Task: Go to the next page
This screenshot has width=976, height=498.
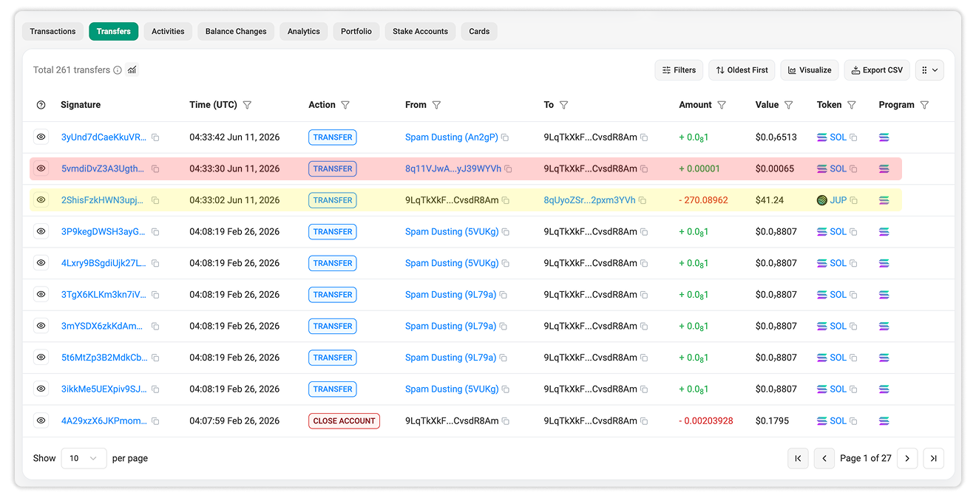Action: pos(907,458)
